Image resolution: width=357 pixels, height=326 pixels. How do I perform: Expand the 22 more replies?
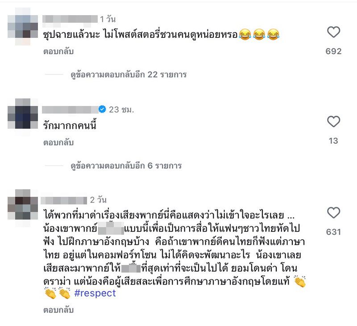[x=129, y=74]
